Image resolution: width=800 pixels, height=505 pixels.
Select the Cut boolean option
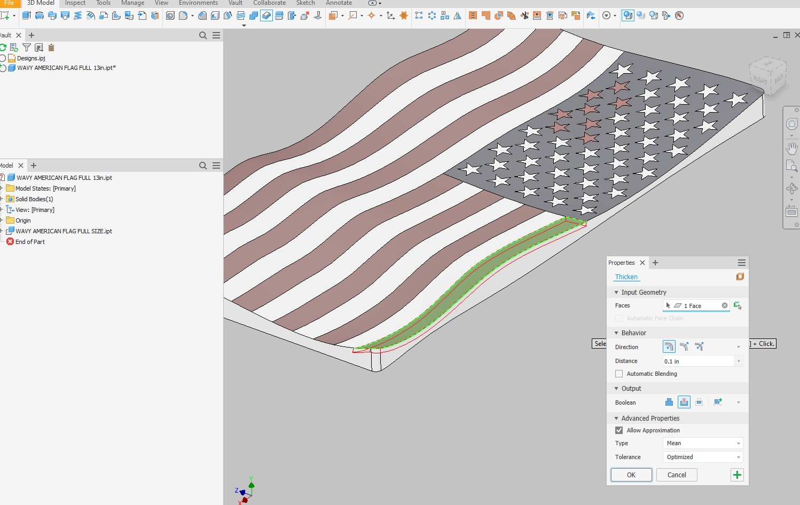pyautogui.click(x=684, y=403)
